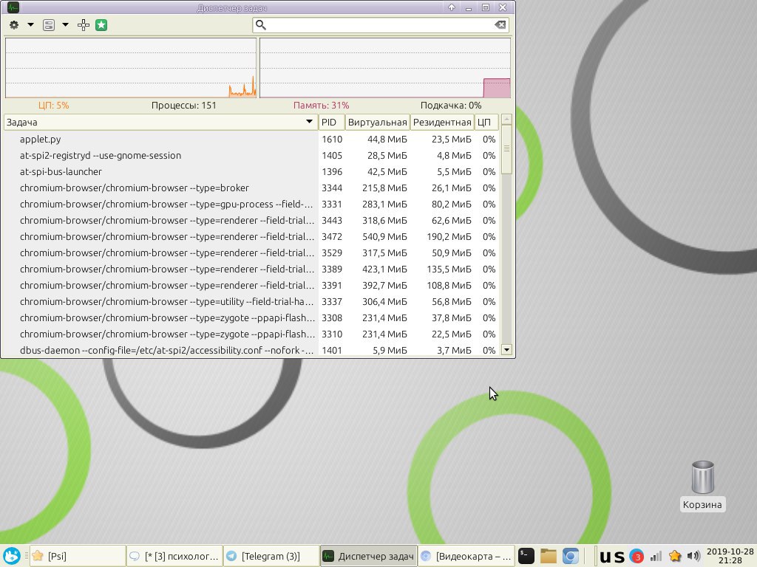This screenshot has height=567, width=757.
Task: Select the dbus-daemon process row
Action: [x=251, y=350]
